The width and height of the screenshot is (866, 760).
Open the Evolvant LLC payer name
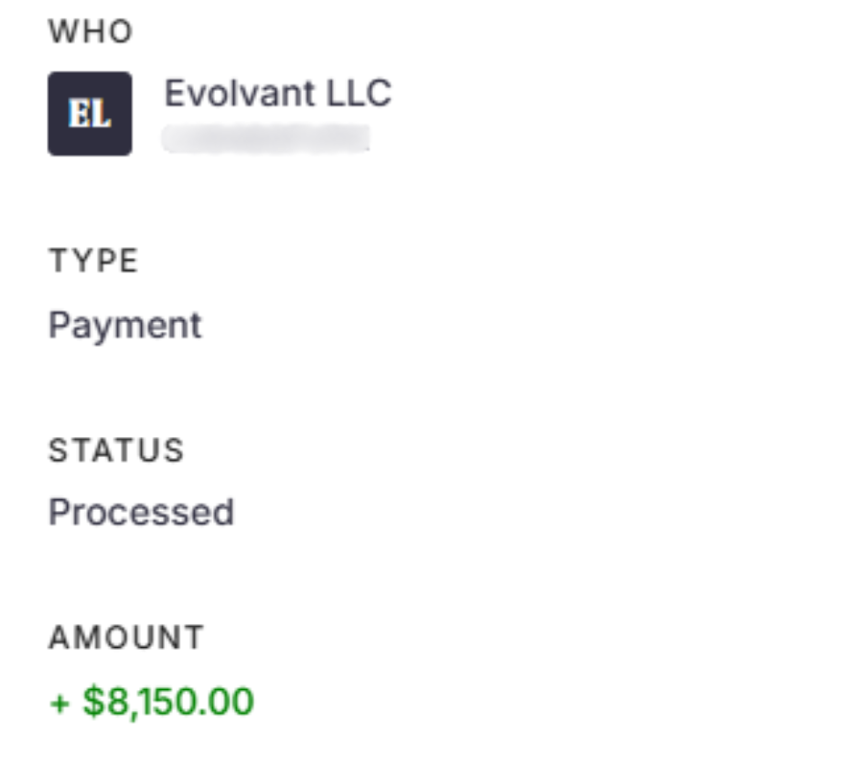pyautogui.click(x=277, y=93)
